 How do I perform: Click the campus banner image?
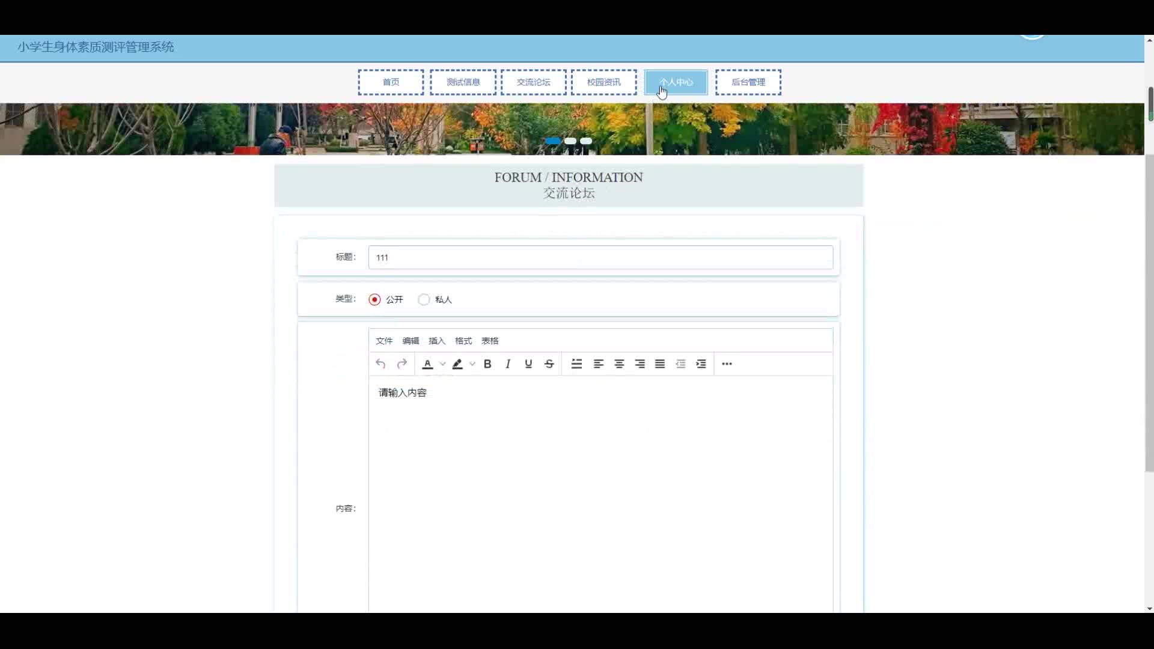pos(572,129)
